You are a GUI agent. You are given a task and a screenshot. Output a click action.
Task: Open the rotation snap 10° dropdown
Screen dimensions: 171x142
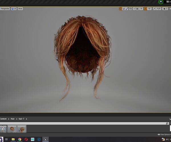point(149,9)
